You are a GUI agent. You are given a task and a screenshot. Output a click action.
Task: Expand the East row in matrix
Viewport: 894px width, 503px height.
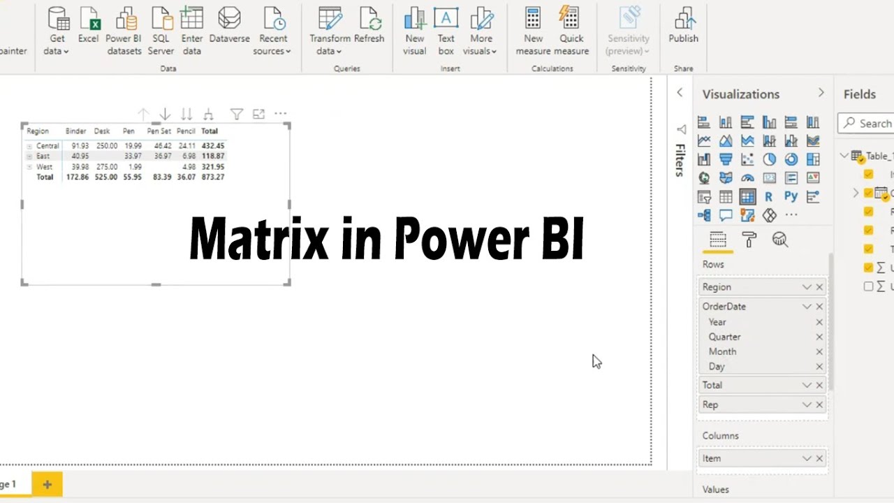click(29, 156)
